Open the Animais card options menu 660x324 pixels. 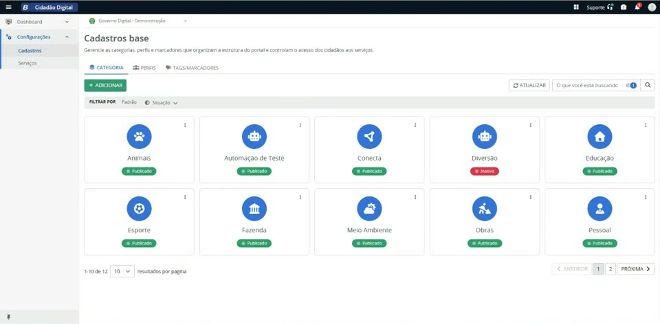[x=185, y=125]
